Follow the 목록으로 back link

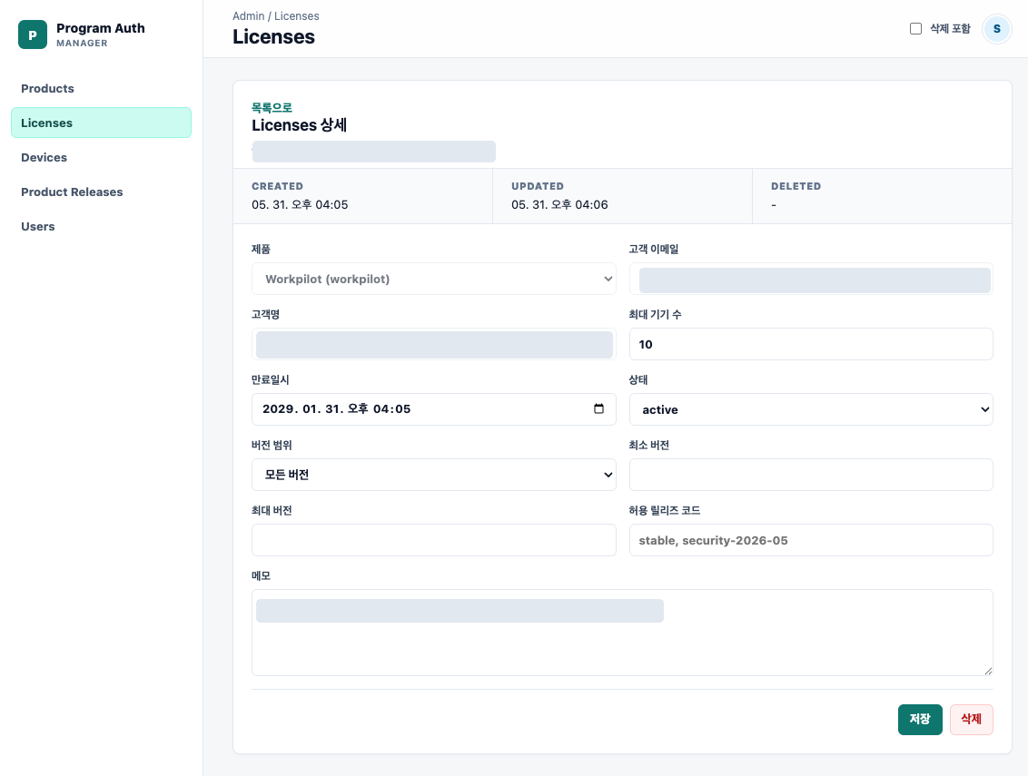click(x=272, y=107)
